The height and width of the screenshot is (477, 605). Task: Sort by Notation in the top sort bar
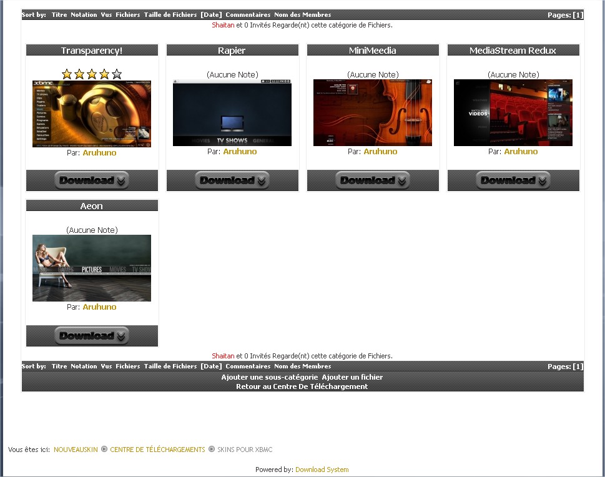(x=84, y=14)
